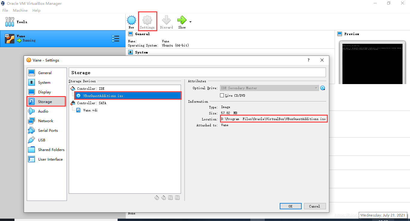Open the Serial Ports settings category
410x221 pixels.
[47, 130]
